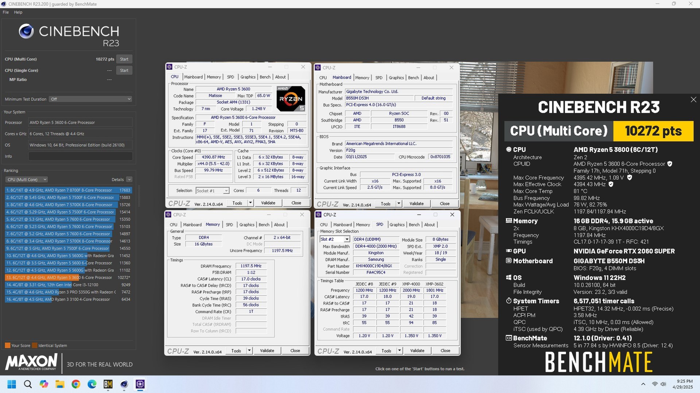Click Tools button in Memory window
Screen dimensions: 700x393
[x=236, y=351]
